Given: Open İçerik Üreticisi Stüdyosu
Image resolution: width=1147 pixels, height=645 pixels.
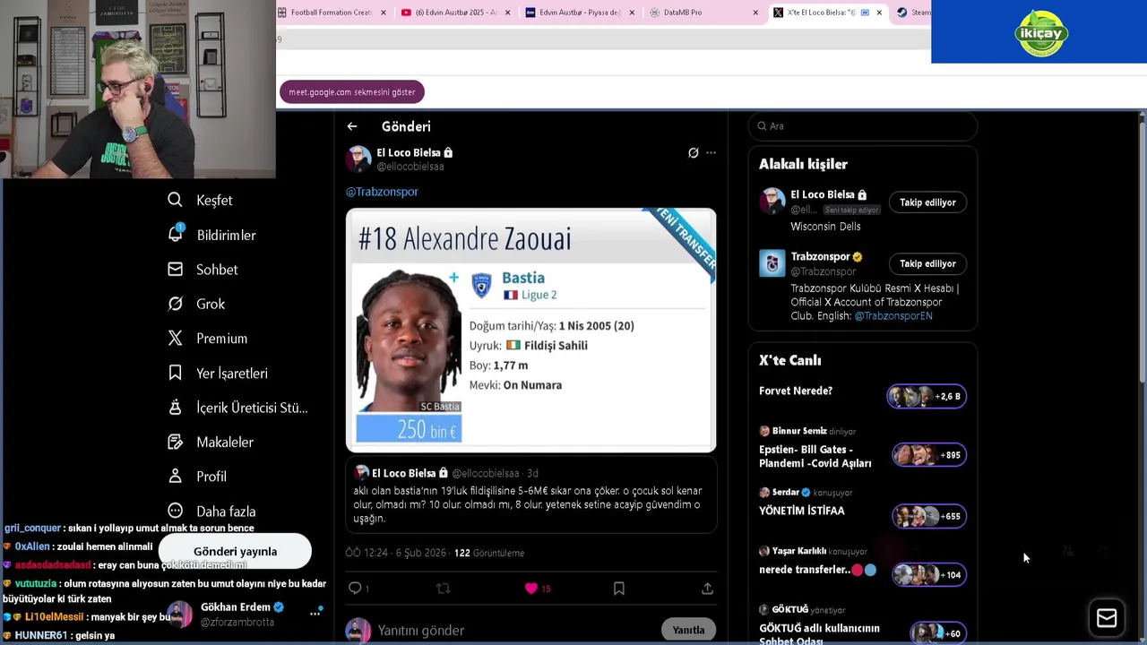Looking at the screenshot, I should pos(237,408).
